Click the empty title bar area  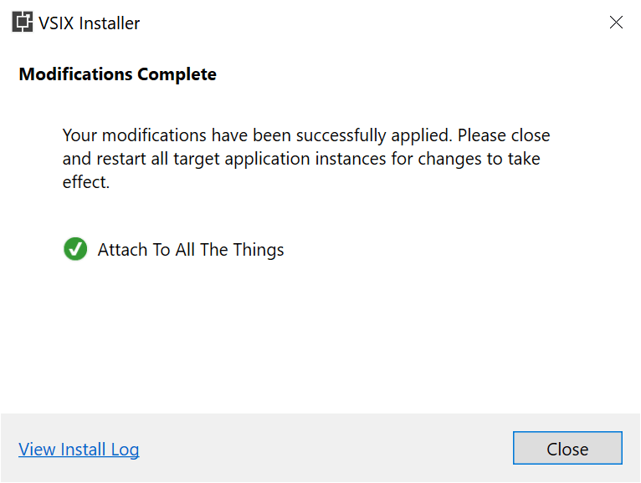pos(368,22)
